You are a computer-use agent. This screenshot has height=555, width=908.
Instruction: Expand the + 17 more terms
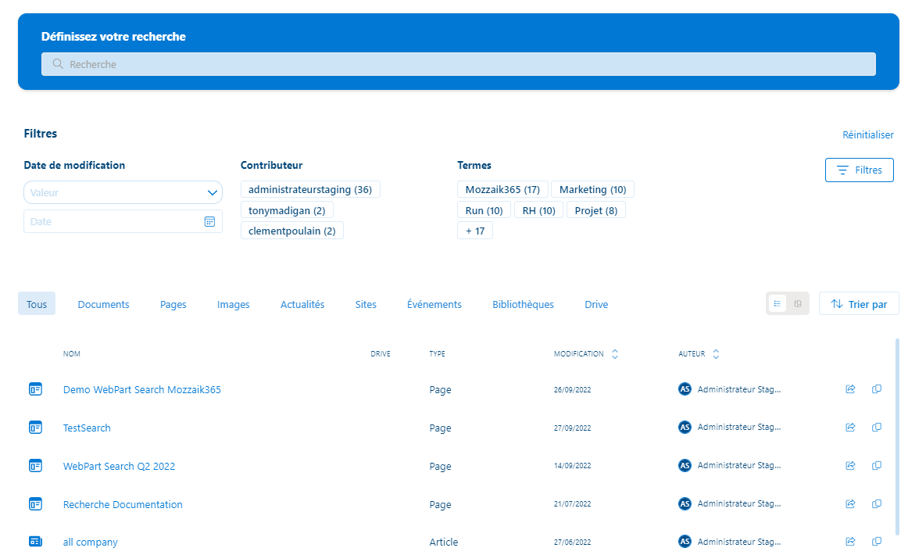[x=475, y=231]
